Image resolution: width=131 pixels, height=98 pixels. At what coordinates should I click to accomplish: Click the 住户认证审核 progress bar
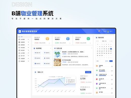pyautogui.click(x=105, y=71)
